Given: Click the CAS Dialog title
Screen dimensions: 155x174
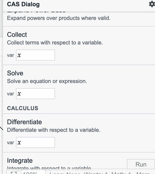Looking at the screenshot, I should coord(23,4).
